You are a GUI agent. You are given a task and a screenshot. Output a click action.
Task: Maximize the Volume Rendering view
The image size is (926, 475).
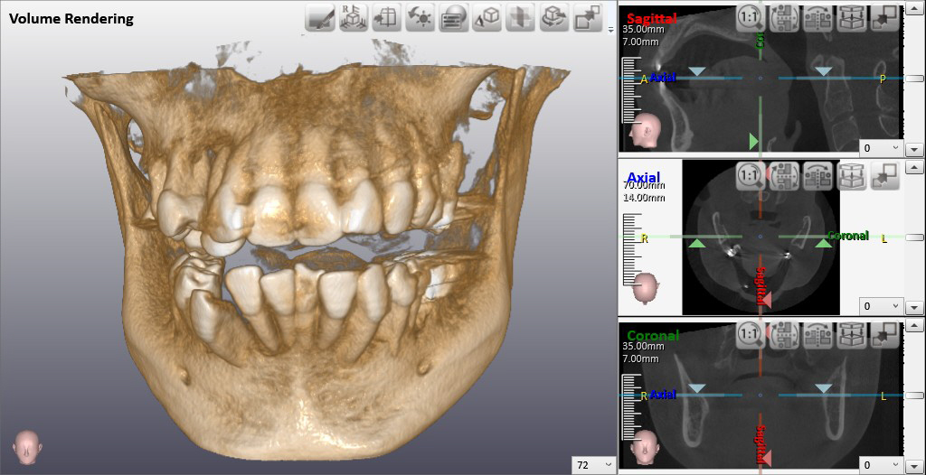588,17
